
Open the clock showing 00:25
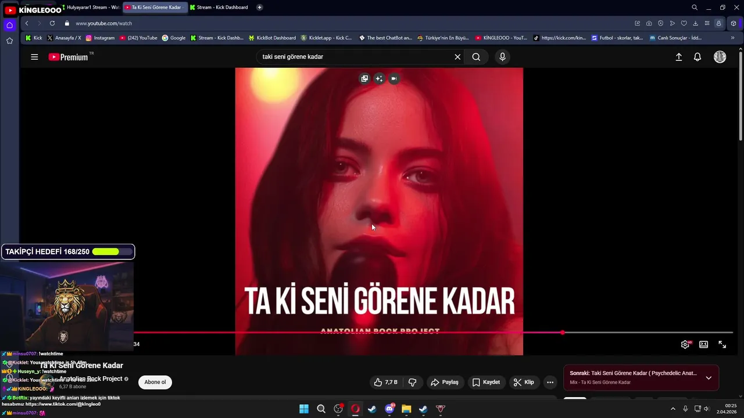[x=727, y=409]
